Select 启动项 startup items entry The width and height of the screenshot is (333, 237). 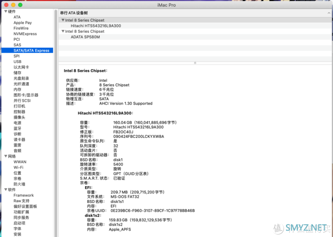(19, 223)
